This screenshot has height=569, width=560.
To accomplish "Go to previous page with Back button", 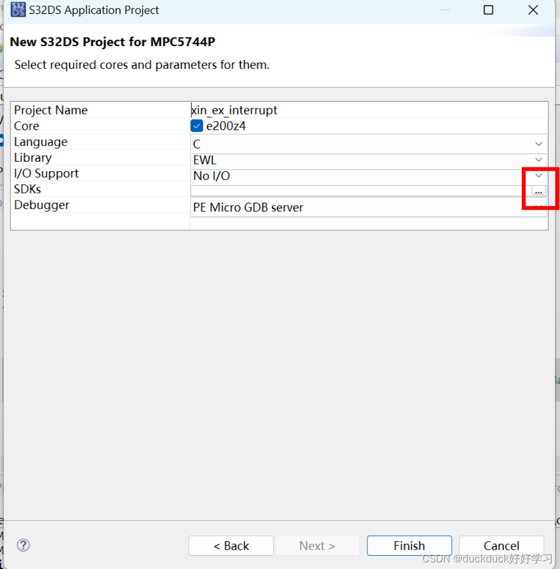I will pos(231,546).
